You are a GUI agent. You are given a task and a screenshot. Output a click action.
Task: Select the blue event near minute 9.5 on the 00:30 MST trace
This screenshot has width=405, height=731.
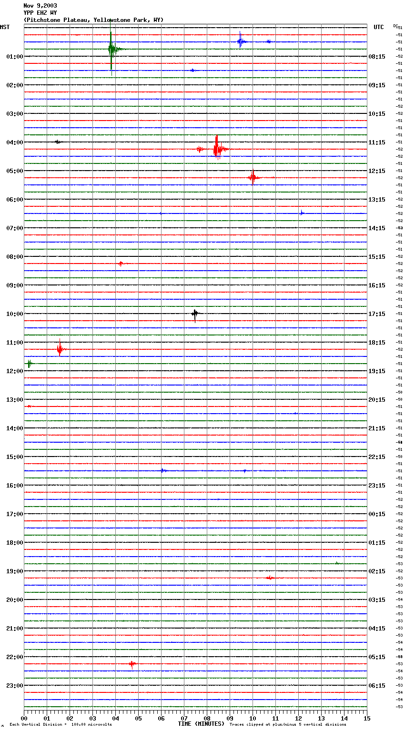click(x=242, y=41)
